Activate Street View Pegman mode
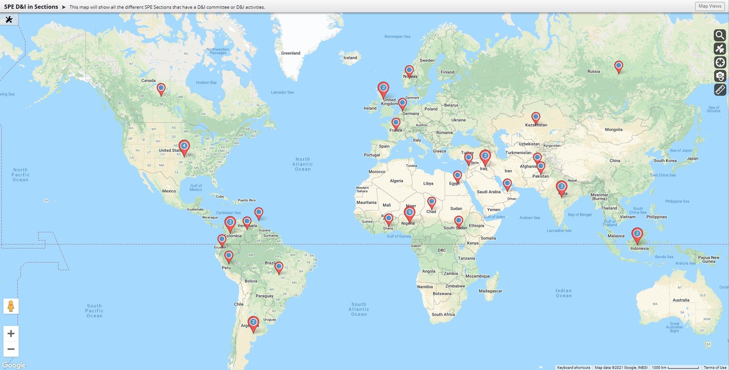729x370 pixels. click(11, 306)
